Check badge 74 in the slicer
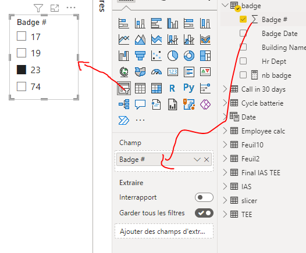306x253 pixels. click(x=22, y=86)
